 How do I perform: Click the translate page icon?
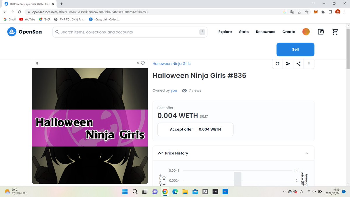point(292,12)
